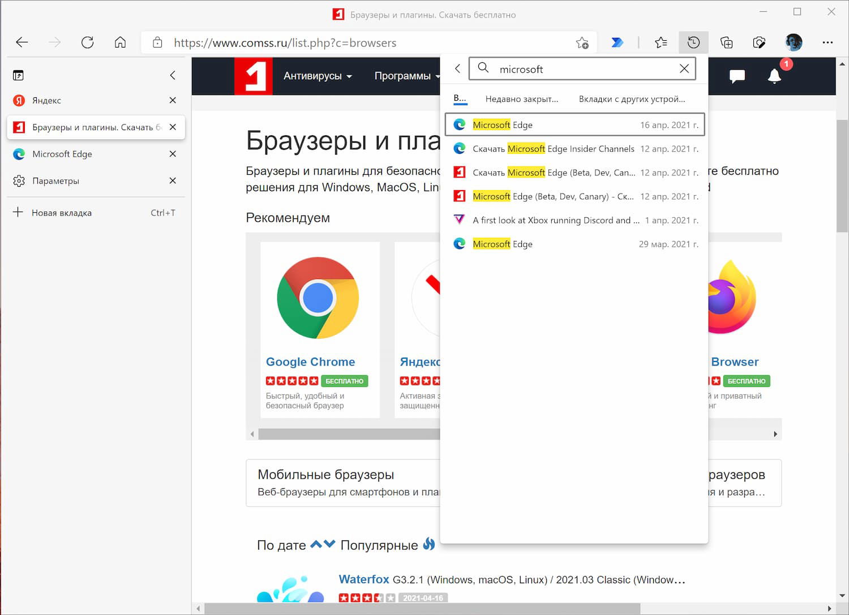Open the tab actions menu icon in the vertical tabs pane
The height and width of the screenshot is (615, 849).
(18, 75)
